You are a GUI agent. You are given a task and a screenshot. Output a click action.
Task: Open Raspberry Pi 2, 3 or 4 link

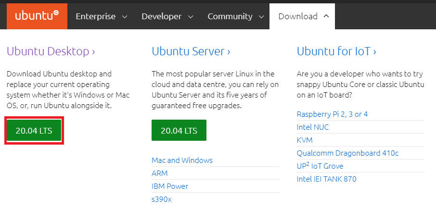pos(332,114)
